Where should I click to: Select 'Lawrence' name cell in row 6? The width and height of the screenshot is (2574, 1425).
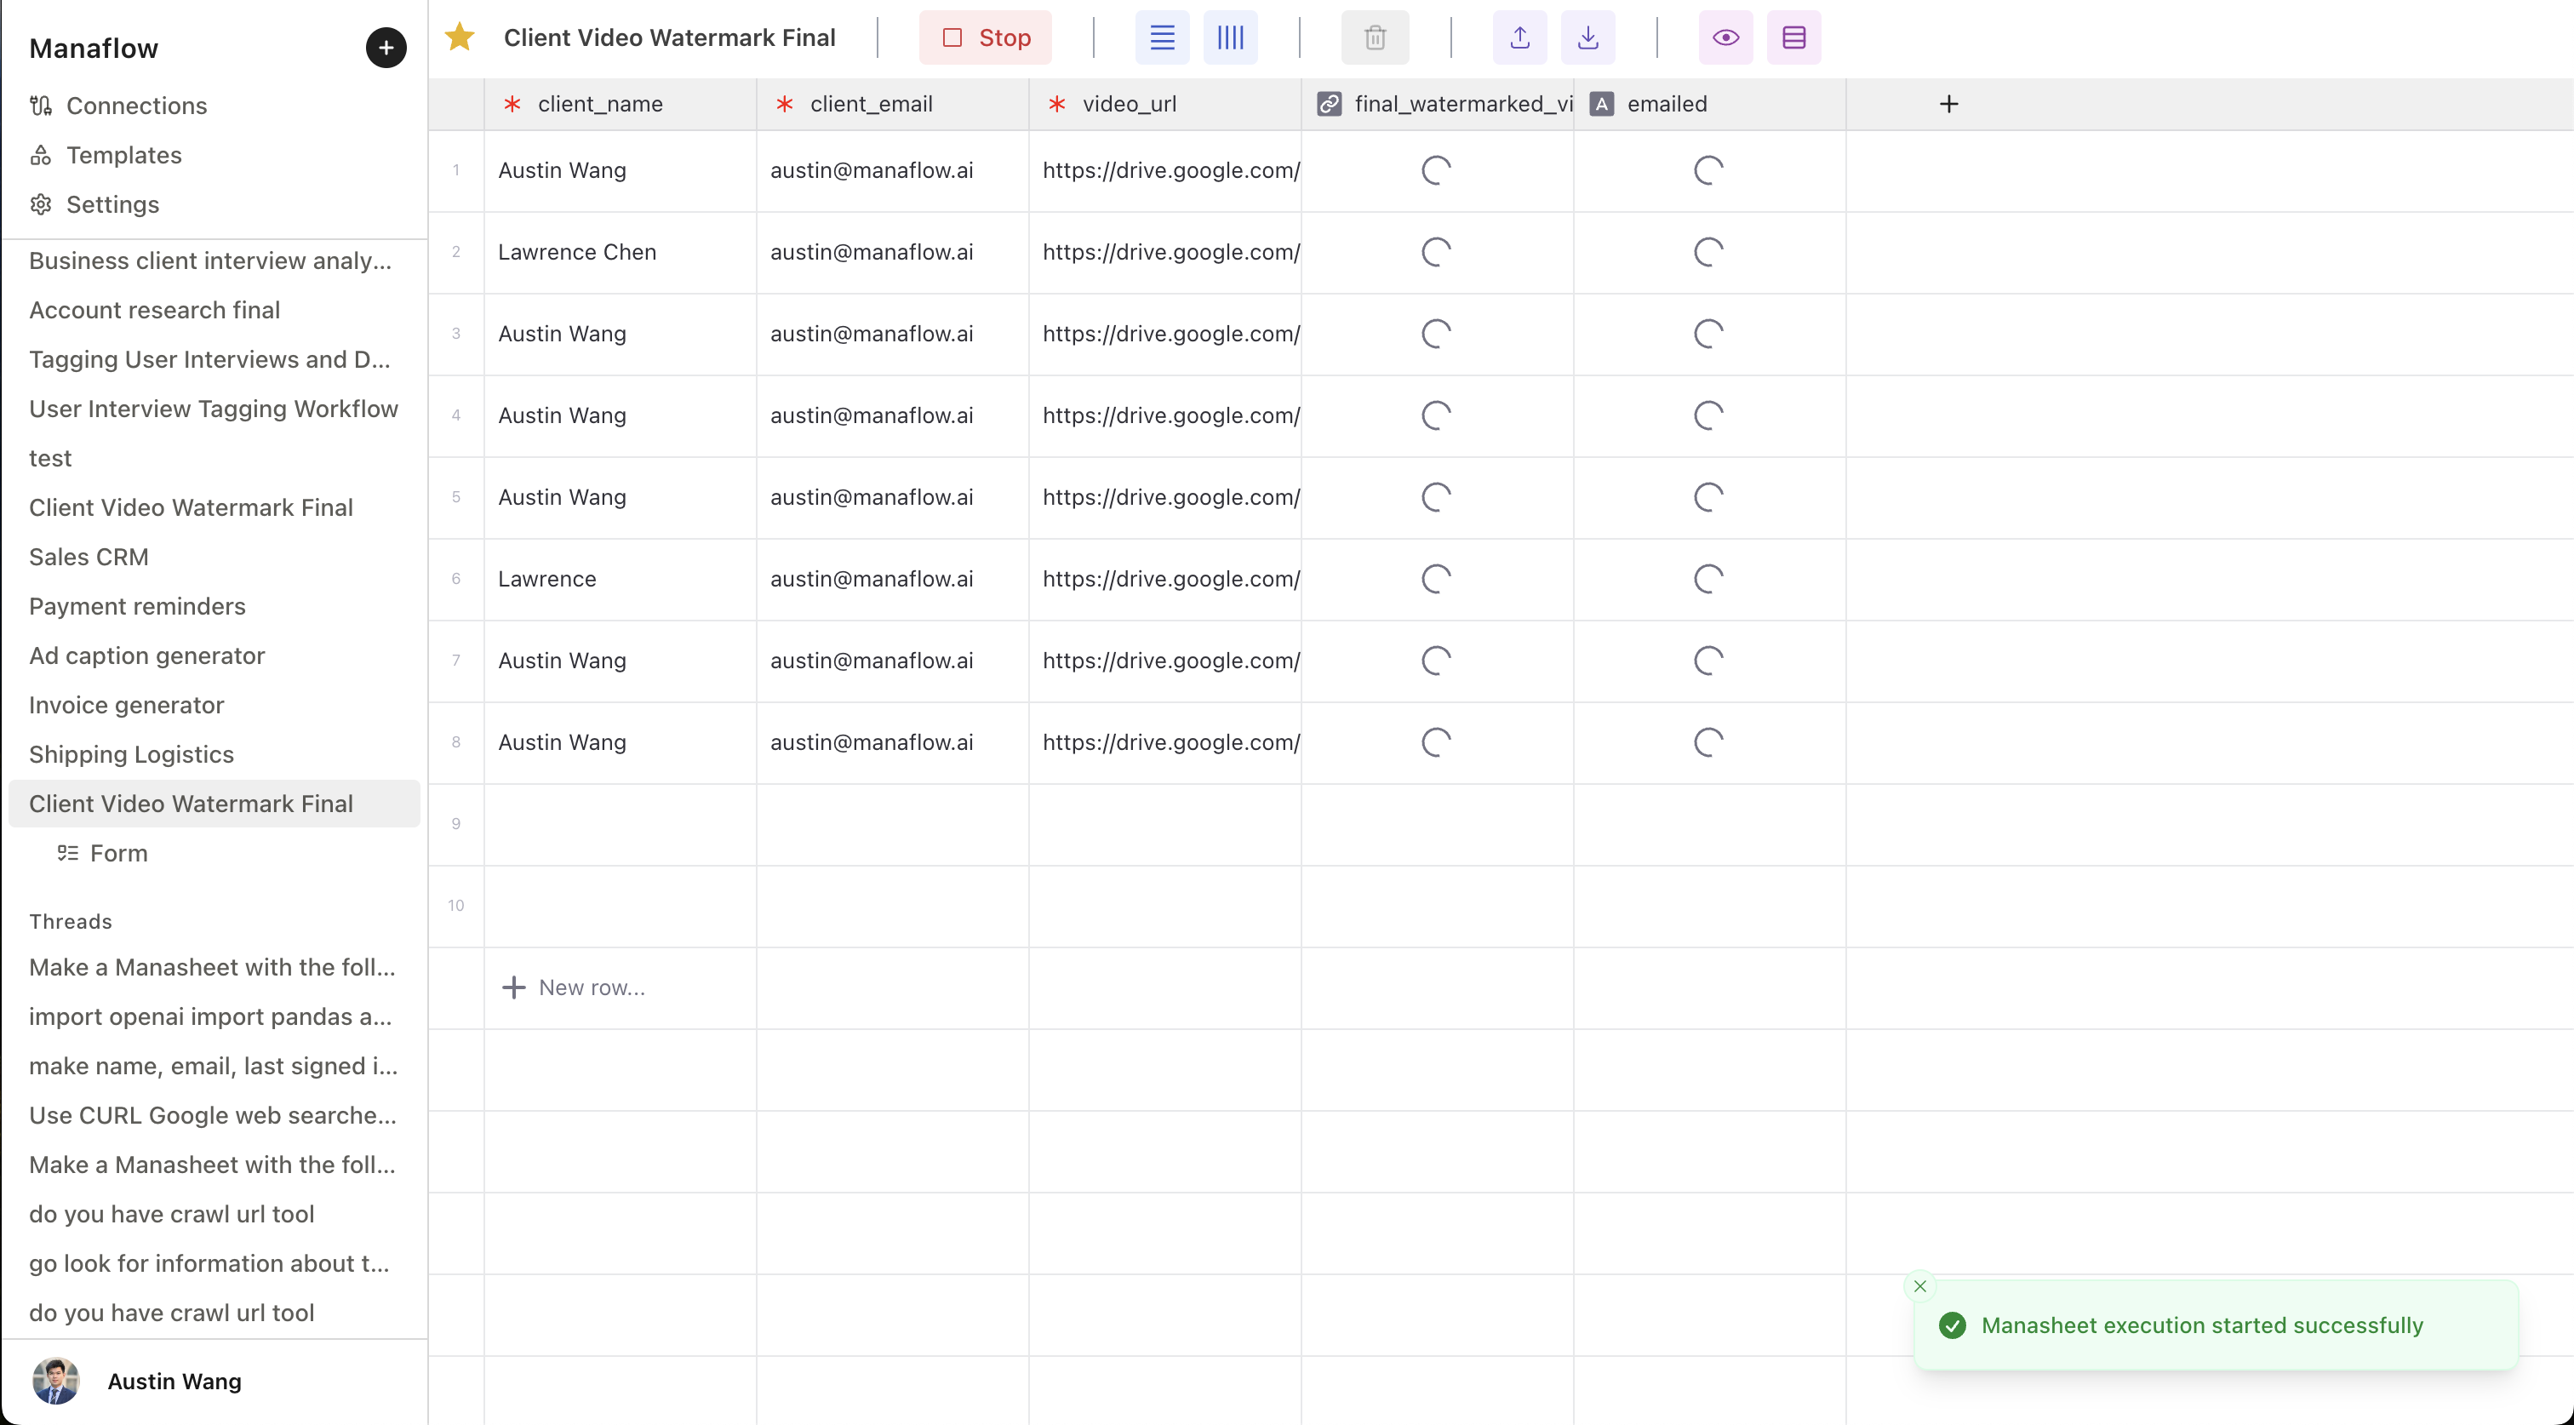[621, 579]
